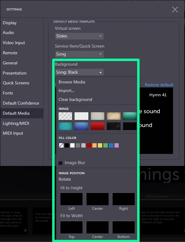Screen dimensions: 185x242
Task: Choose Fit to Height Left position
Action: point(71,199)
